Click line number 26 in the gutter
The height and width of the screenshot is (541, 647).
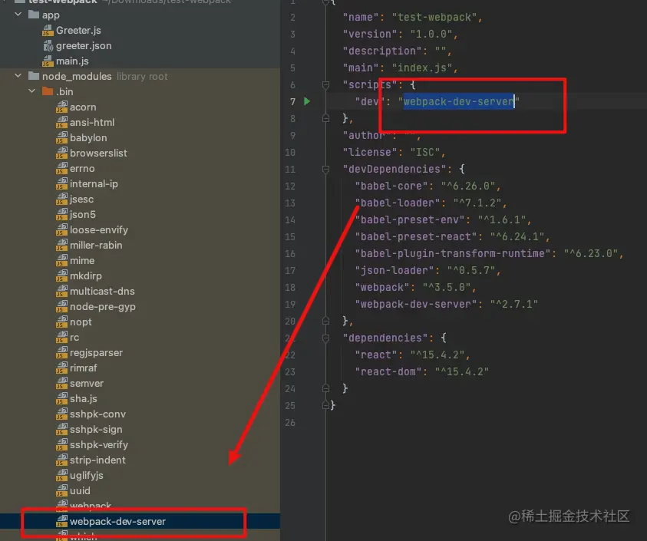point(290,423)
